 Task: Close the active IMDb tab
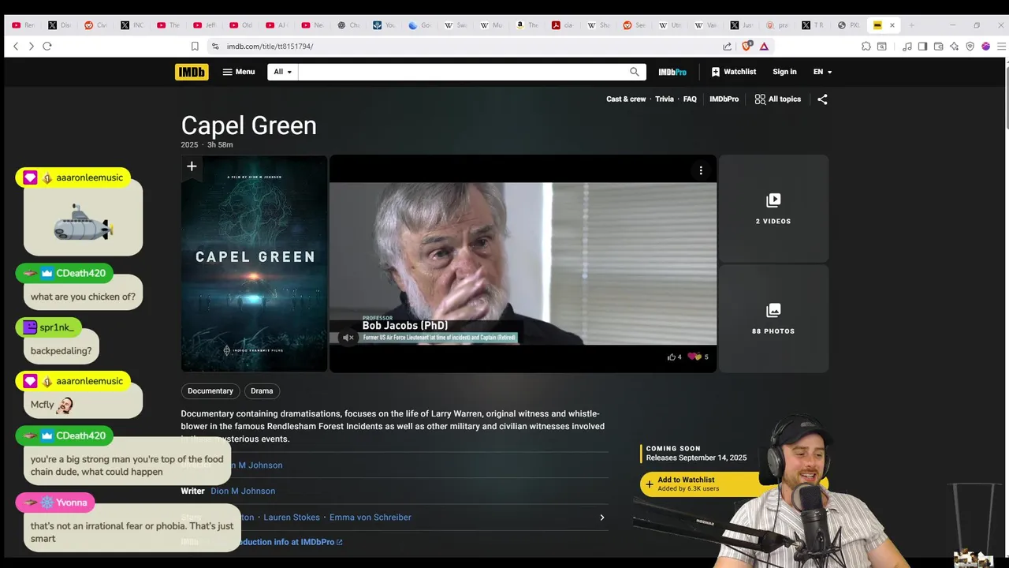(892, 25)
